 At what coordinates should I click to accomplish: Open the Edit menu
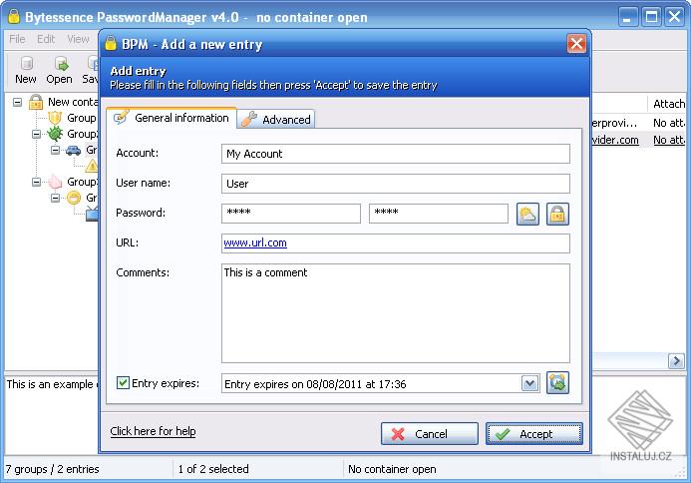[x=46, y=39]
